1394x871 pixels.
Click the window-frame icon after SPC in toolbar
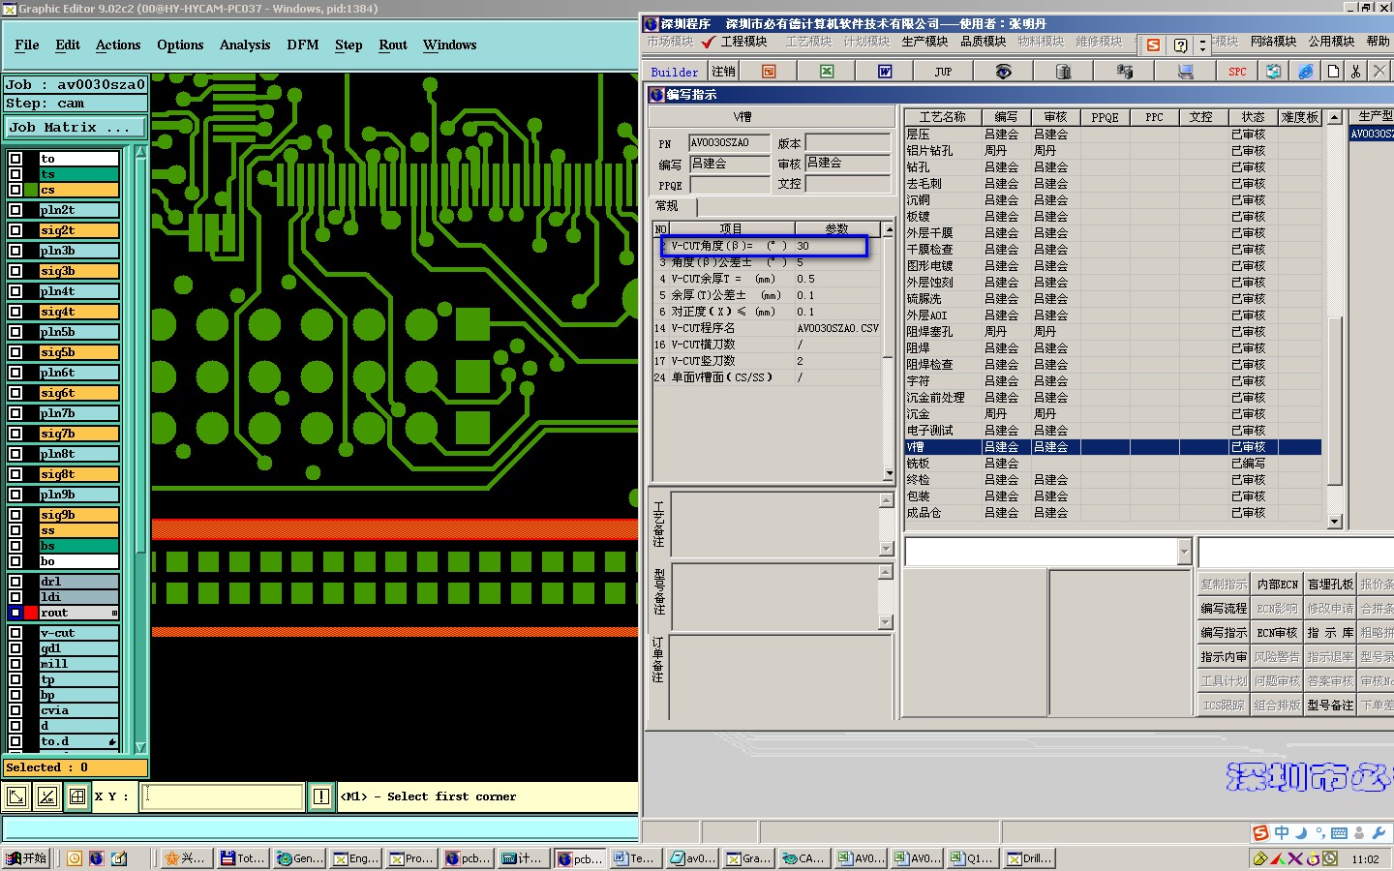1274,72
